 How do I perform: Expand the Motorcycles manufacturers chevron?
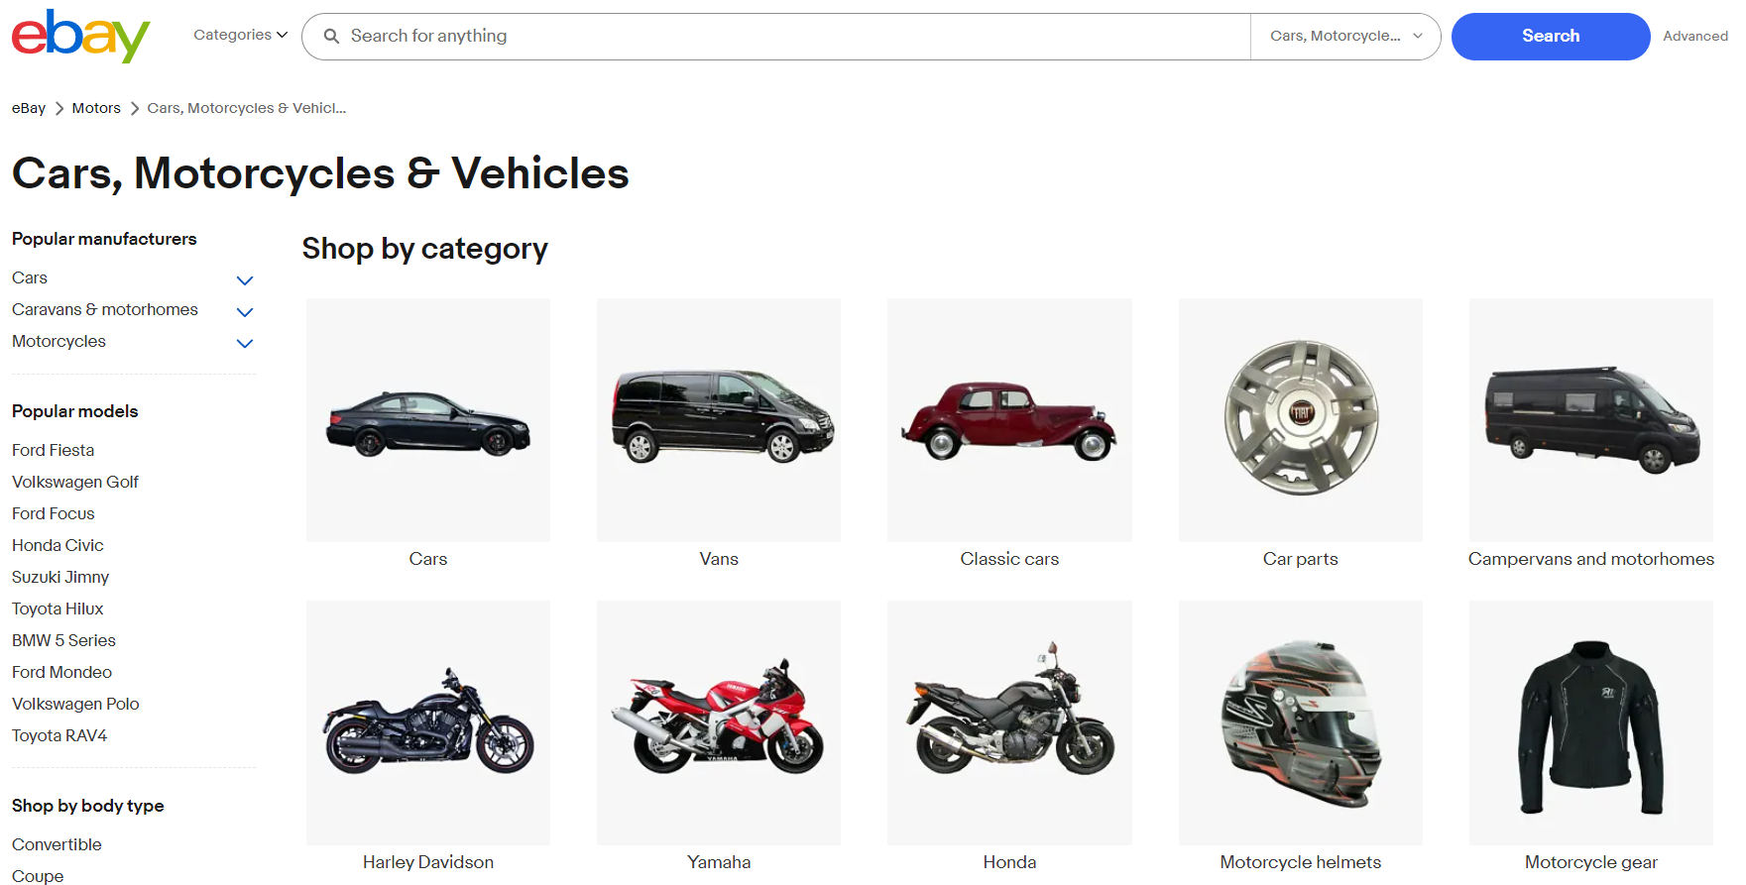tap(245, 343)
